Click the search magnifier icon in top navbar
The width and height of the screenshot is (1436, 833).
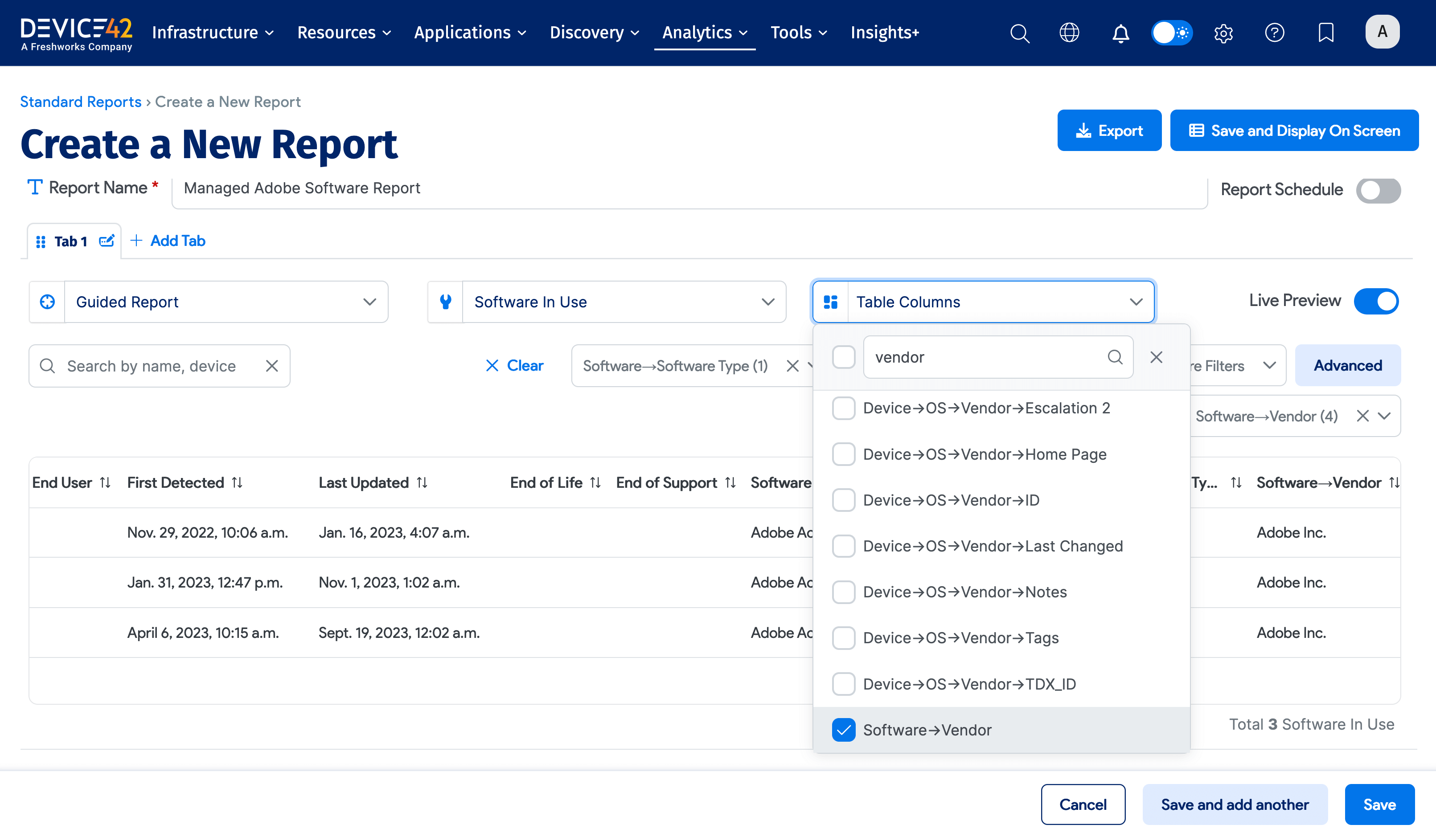pos(1019,33)
